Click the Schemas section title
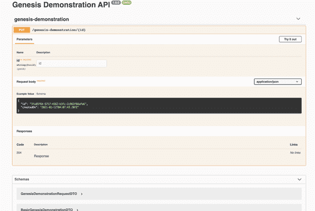The height and width of the screenshot is (211, 315). click(22, 179)
